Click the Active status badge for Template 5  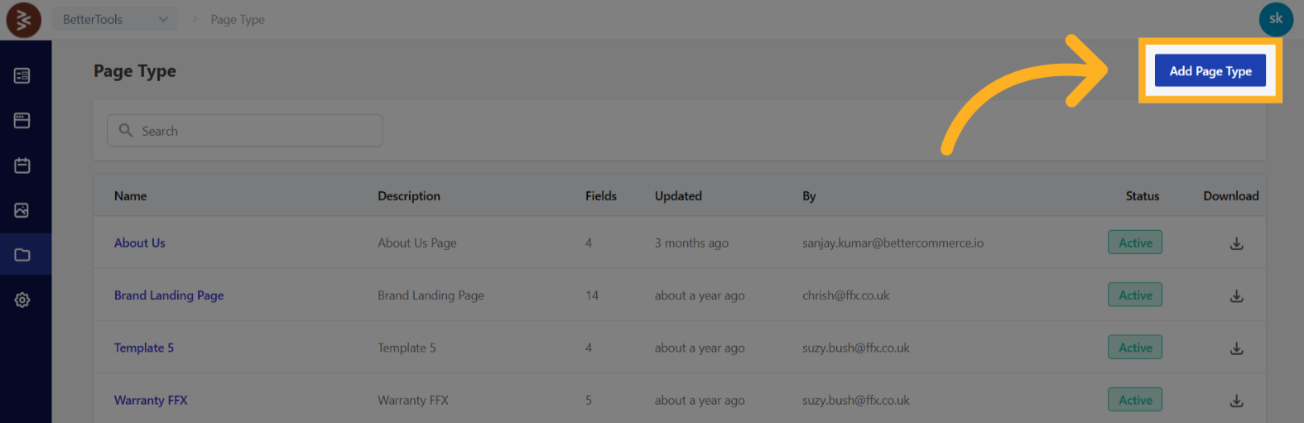[1134, 348]
